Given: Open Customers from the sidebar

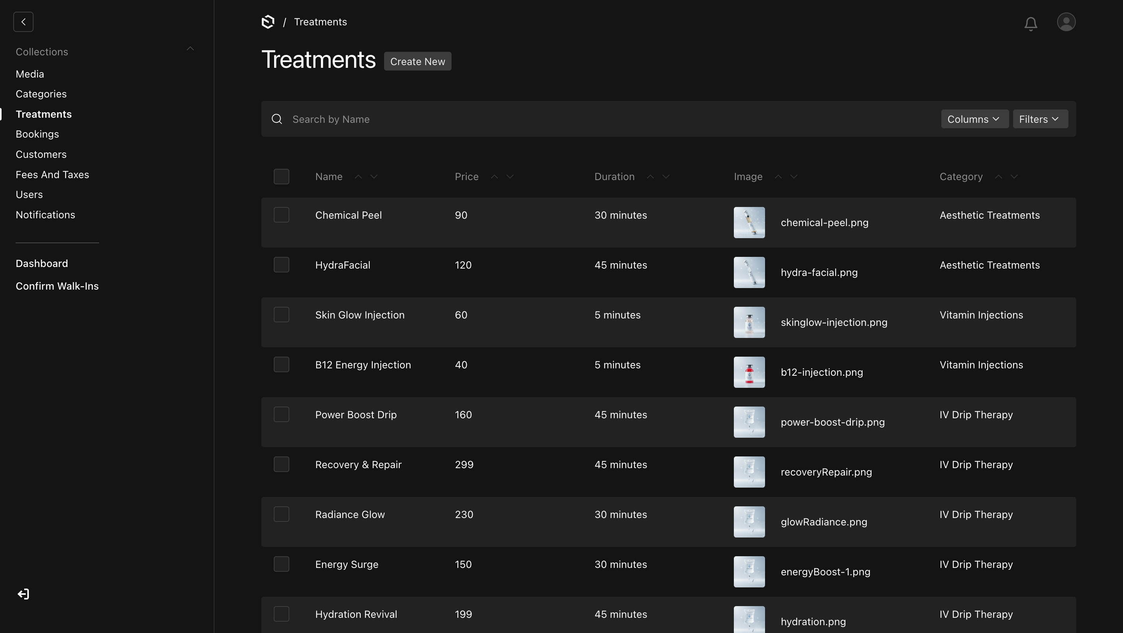Looking at the screenshot, I should (x=41, y=154).
